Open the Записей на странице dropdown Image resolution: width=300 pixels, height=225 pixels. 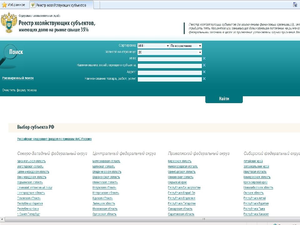[170, 52]
